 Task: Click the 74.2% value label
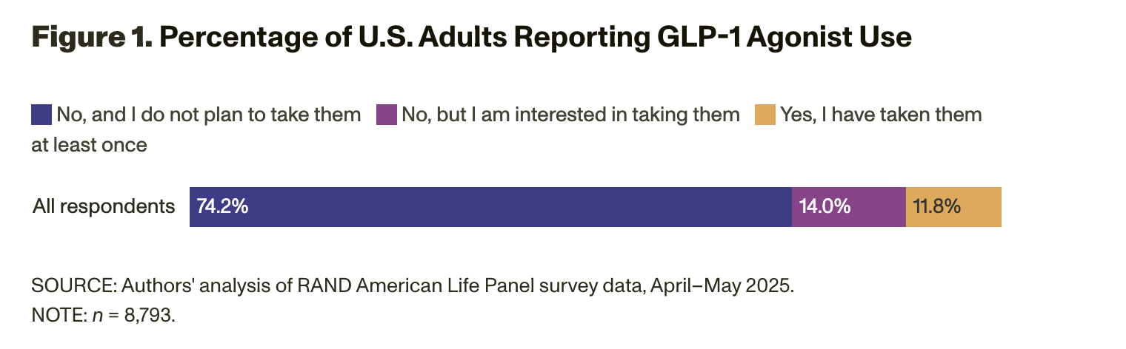[x=222, y=206]
